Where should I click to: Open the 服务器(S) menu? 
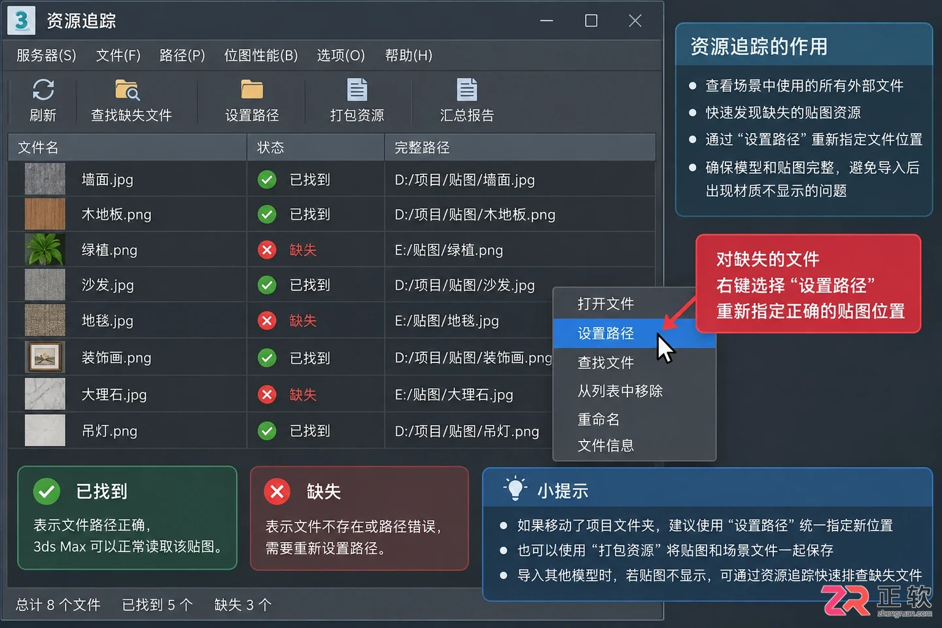(46, 56)
